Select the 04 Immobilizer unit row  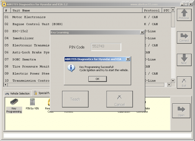(x=27, y=38)
